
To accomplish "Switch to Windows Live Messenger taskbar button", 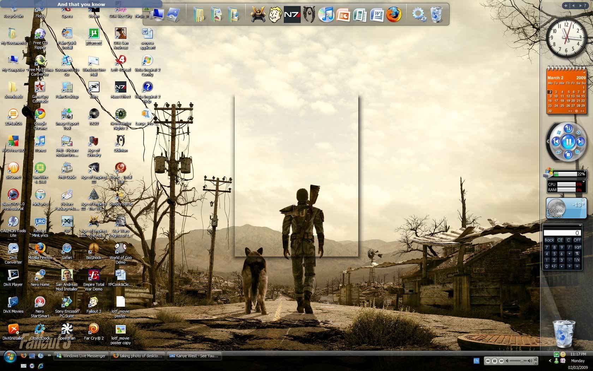I will coord(81,356).
